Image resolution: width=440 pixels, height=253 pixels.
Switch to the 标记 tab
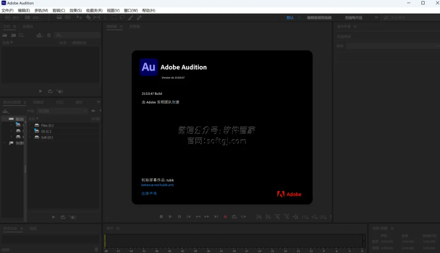click(60, 102)
